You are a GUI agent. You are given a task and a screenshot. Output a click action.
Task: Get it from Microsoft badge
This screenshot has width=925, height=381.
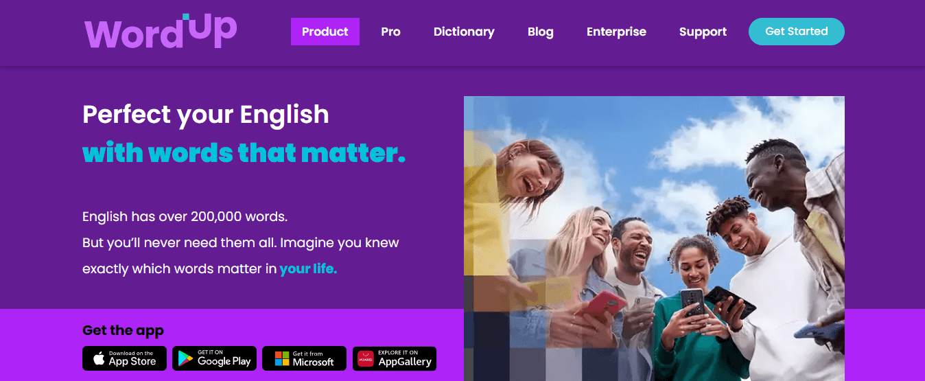pos(304,358)
